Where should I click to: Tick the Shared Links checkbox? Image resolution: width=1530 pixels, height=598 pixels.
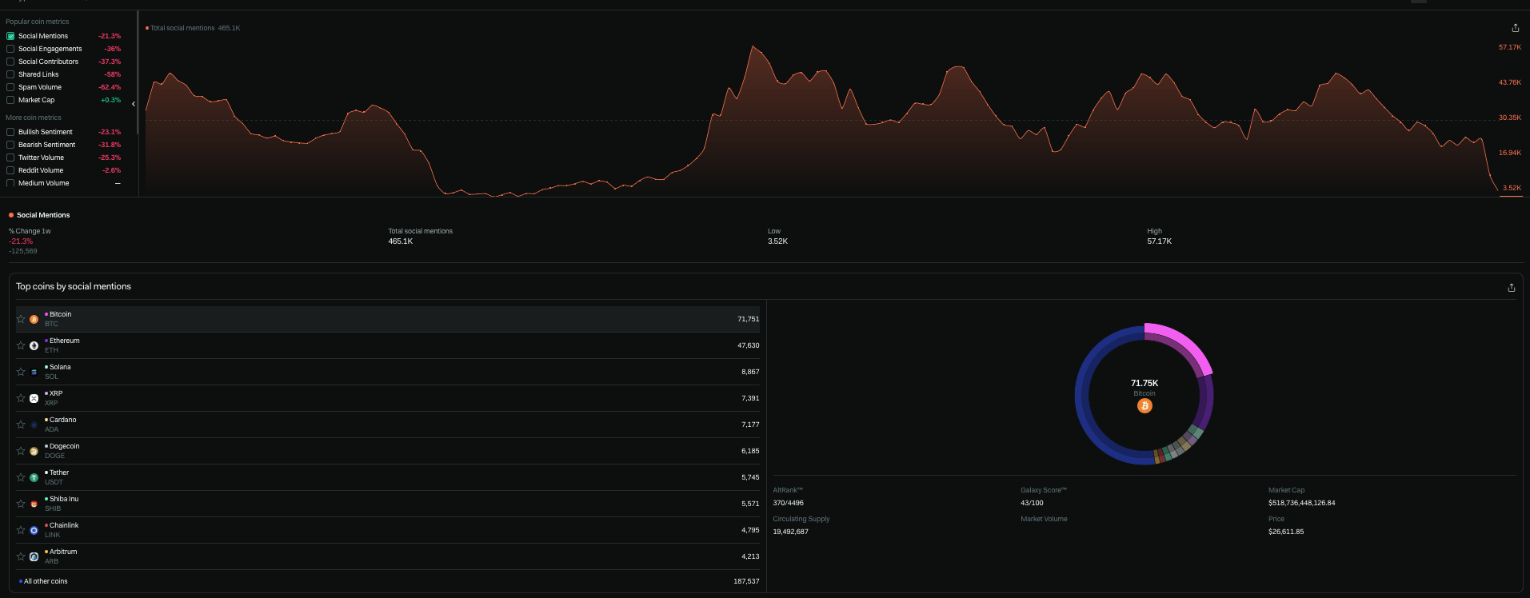click(x=10, y=74)
